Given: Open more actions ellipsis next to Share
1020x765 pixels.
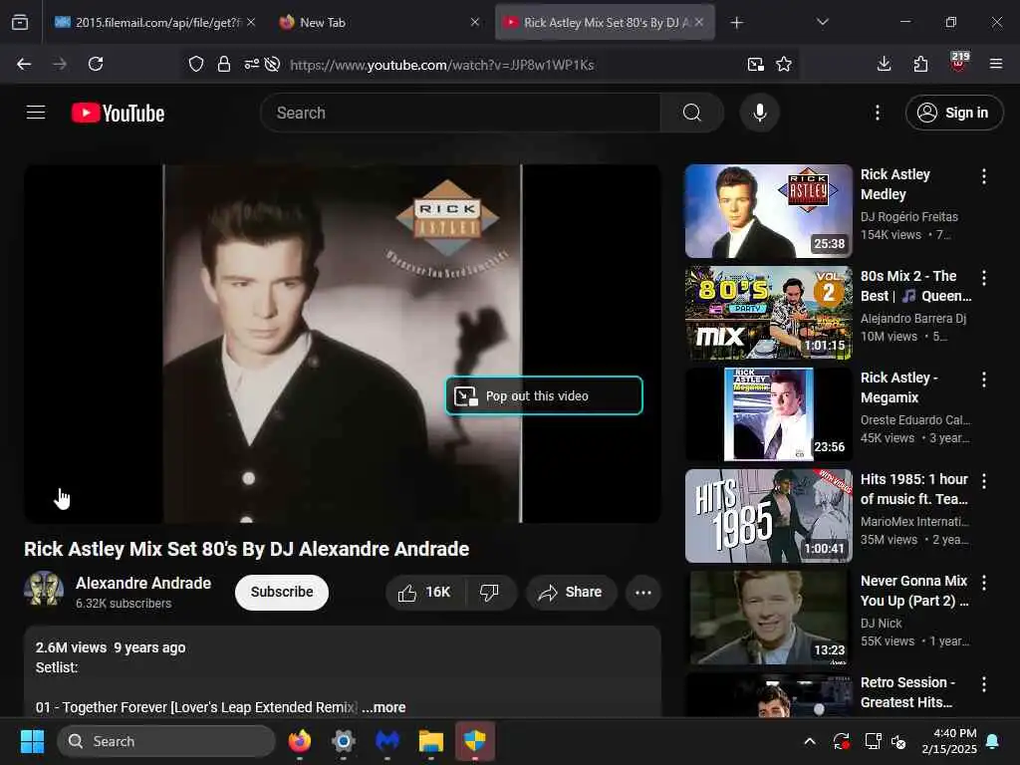Looking at the screenshot, I should click(642, 592).
